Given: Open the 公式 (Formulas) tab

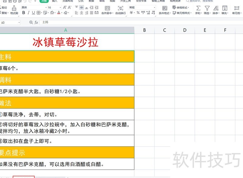Looking at the screenshot, I should click(81, 1).
